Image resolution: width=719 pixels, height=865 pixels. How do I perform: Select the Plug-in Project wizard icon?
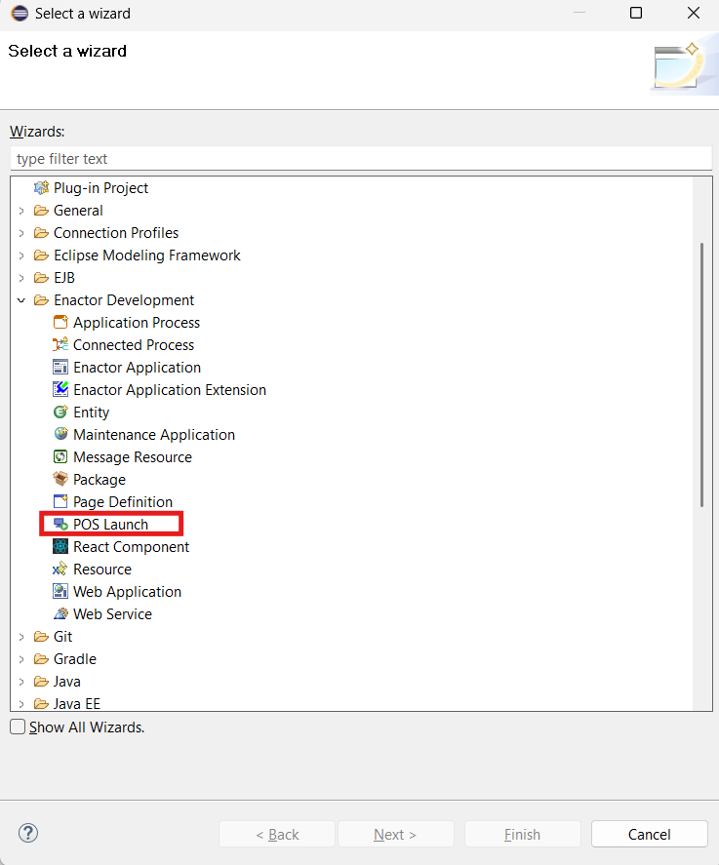[x=41, y=188]
